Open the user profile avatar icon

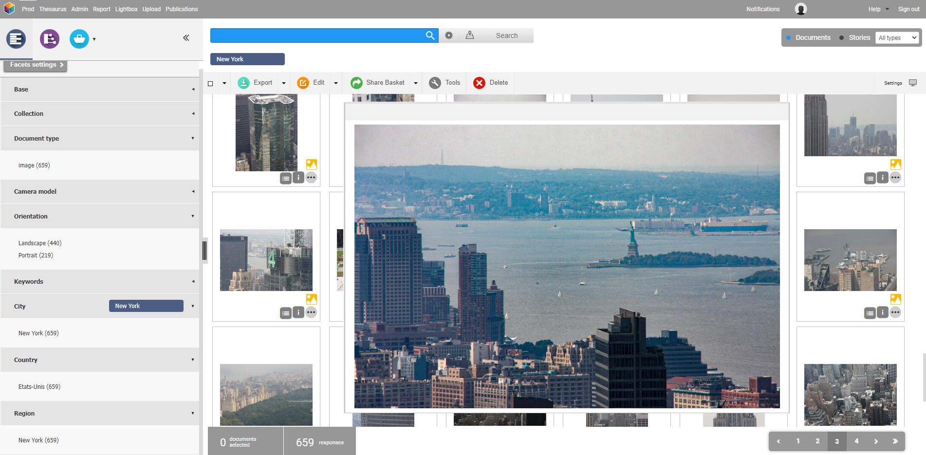click(800, 9)
